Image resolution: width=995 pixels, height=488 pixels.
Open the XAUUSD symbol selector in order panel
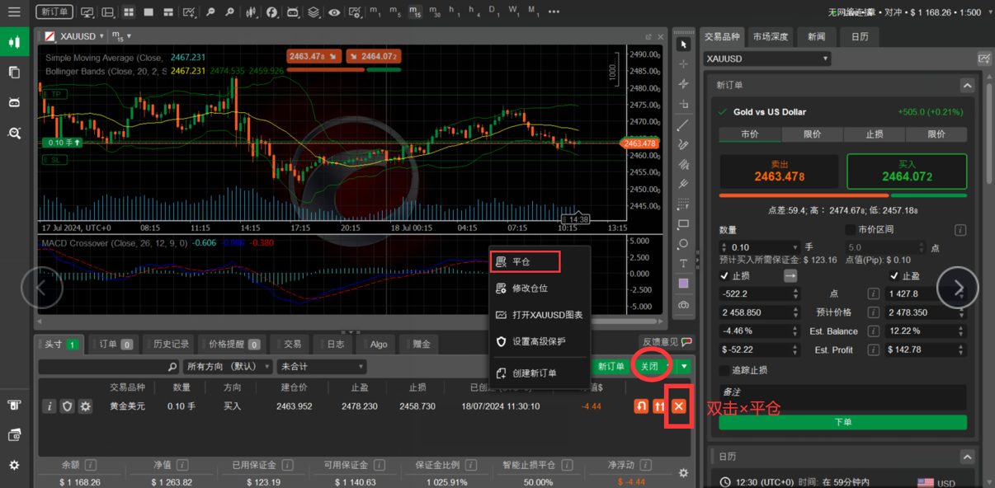pos(767,59)
